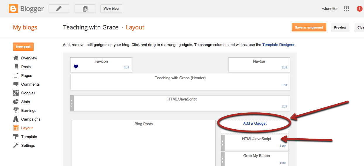Click the pencil compose post icon
The width and height of the screenshot is (364, 166).
point(59,9)
